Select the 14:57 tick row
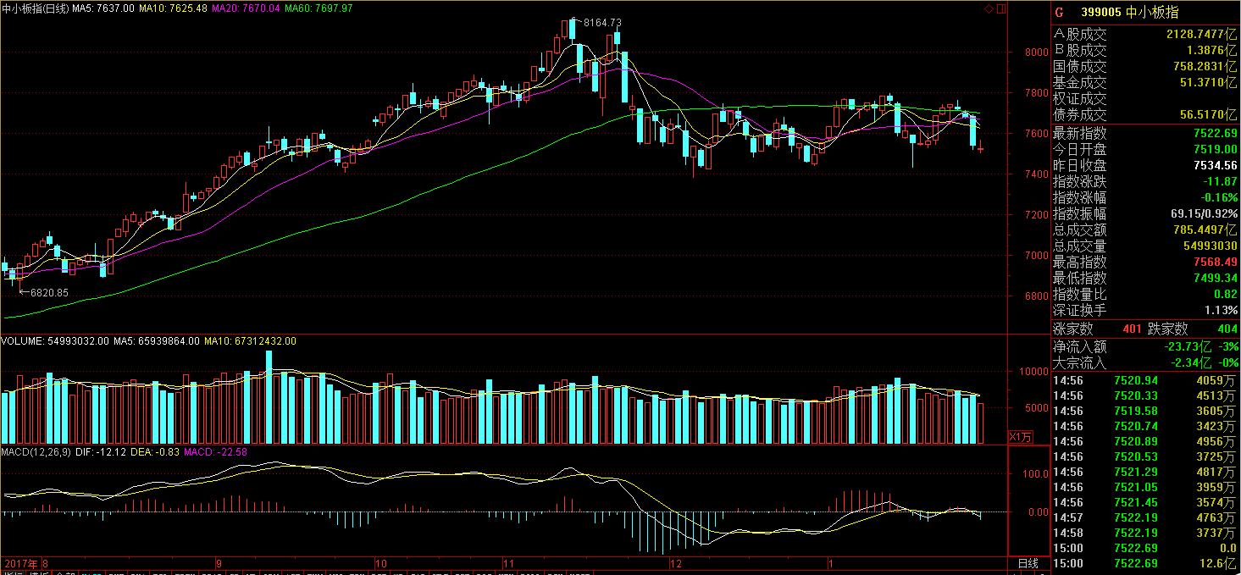The height and width of the screenshot is (575, 1241). pos(1145,517)
